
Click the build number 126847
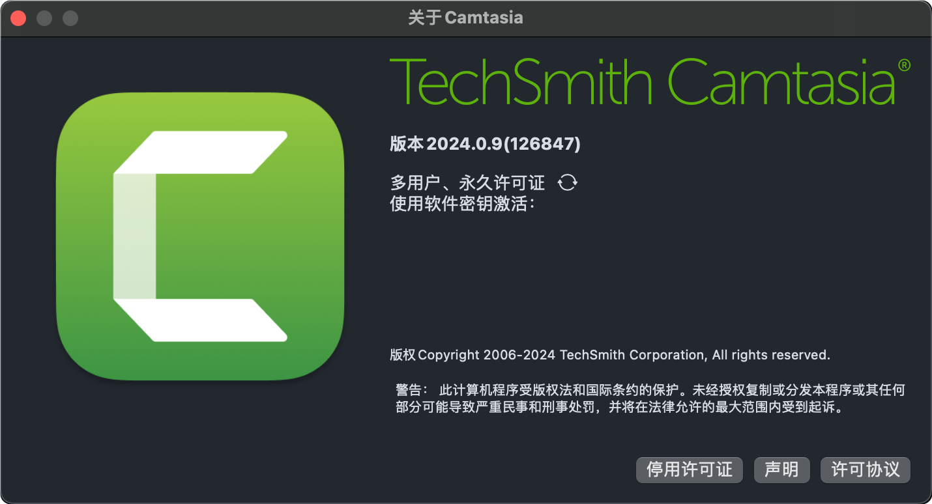coord(545,144)
